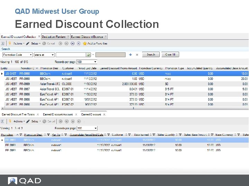Image resolution: width=249 pixels, height=186 pixels.
Task: Open Setup menu in the lower toolbar
Action: tap(34, 121)
